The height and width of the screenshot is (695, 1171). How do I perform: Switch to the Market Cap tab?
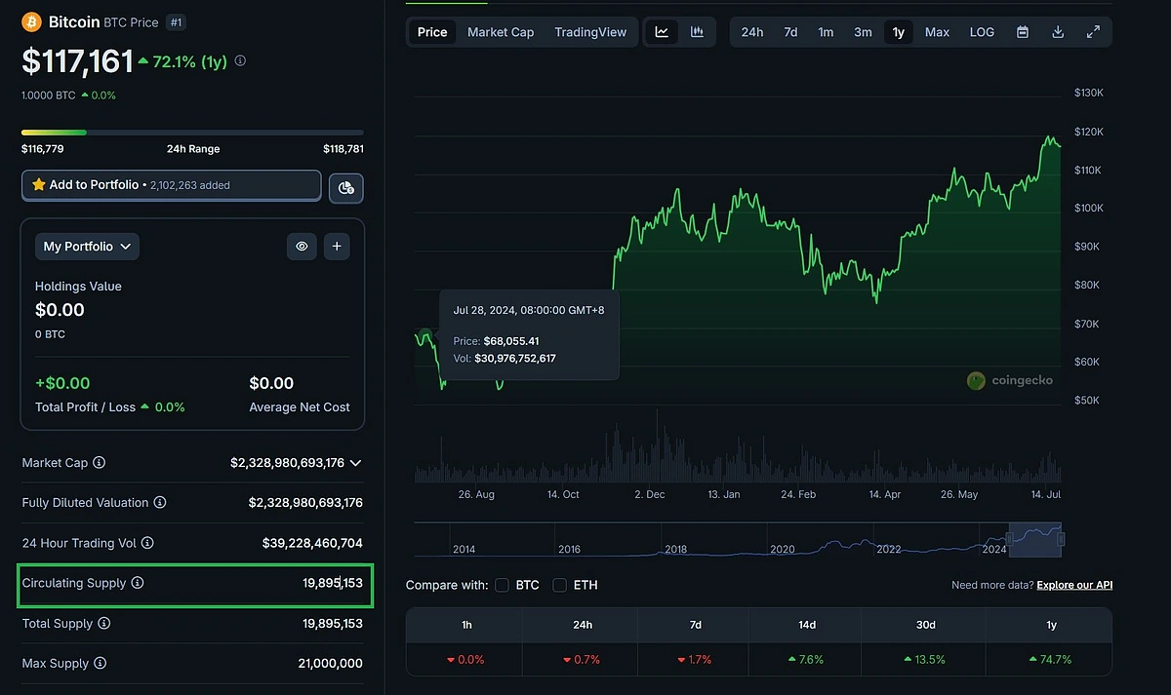501,32
